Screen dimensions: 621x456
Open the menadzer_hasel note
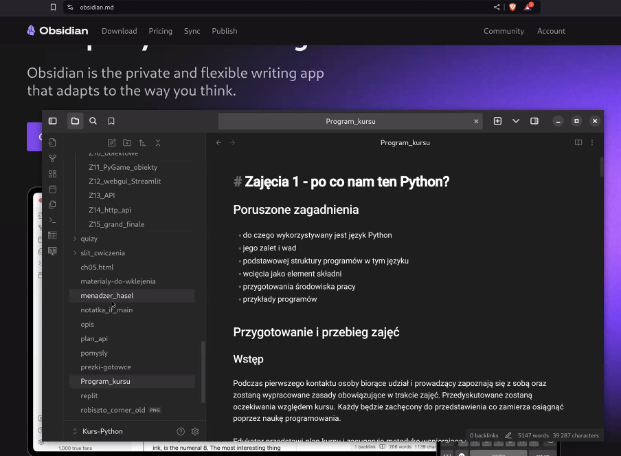[132, 296]
